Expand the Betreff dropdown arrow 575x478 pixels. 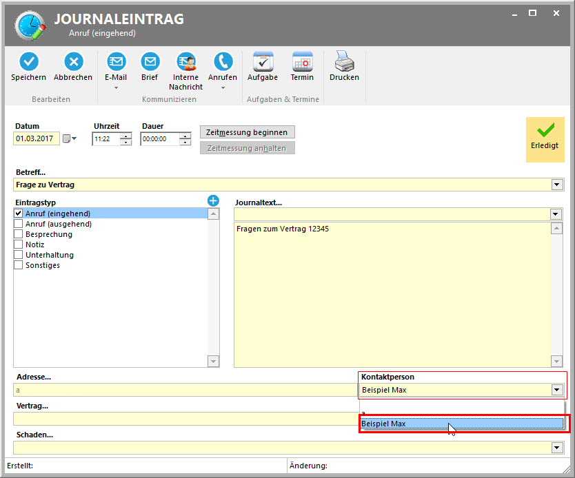coord(556,185)
